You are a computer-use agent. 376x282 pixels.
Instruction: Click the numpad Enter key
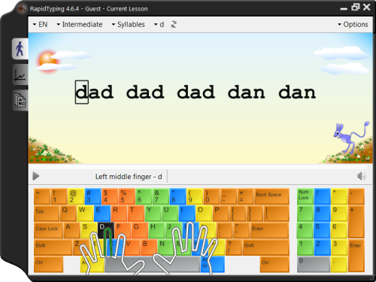tap(356, 256)
